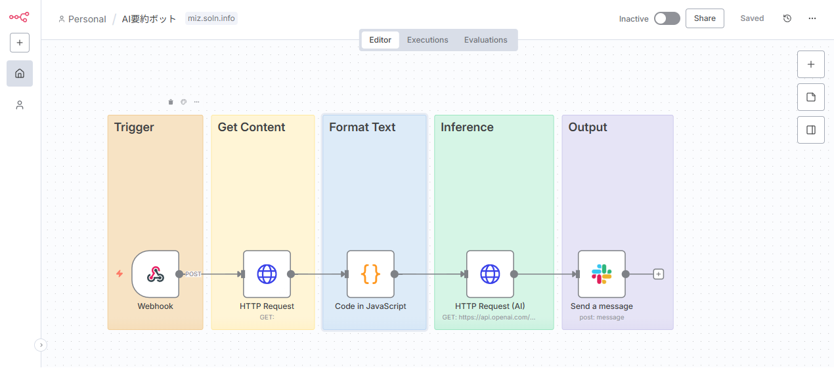Open the workflow options three-dot menu
The height and width of the screenshot is (368, 834).
pyautogui.click(x=812, y=18)
